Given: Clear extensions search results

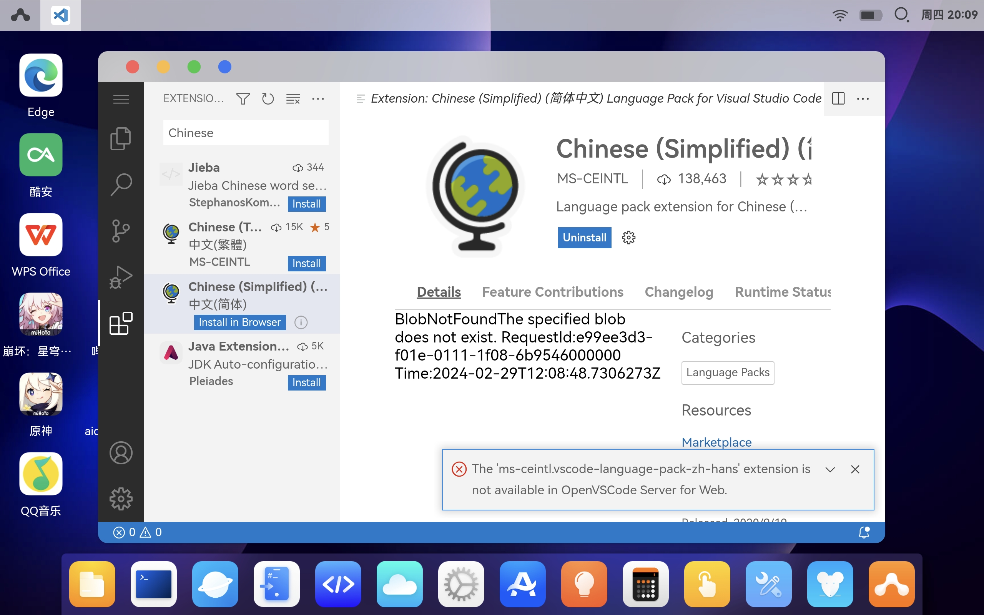Looking at the screenshot, I should 293,99.
